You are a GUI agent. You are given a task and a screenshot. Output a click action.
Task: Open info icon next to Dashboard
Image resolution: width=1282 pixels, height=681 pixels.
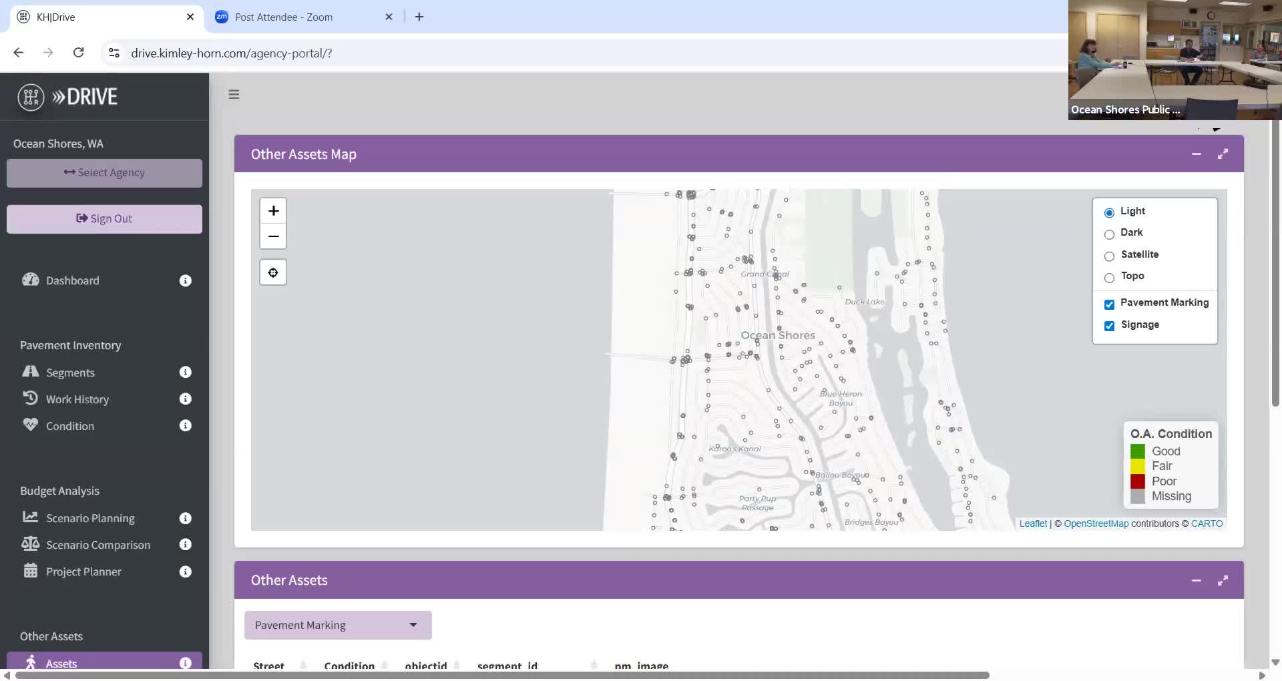[186, 281]
